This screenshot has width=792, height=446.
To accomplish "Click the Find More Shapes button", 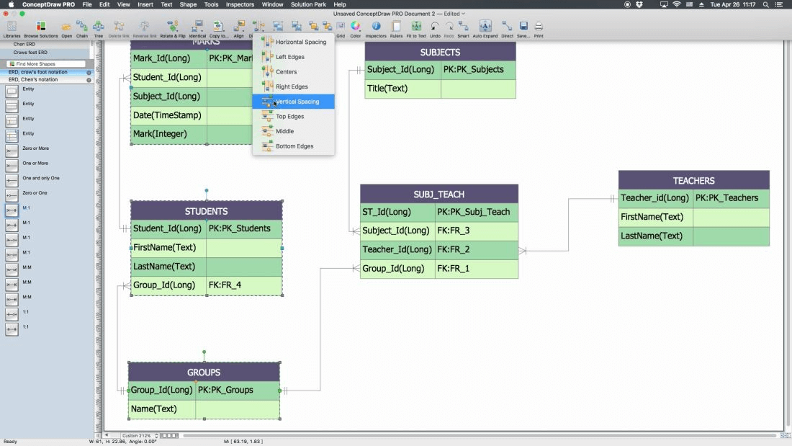I will tap(46, 64).
